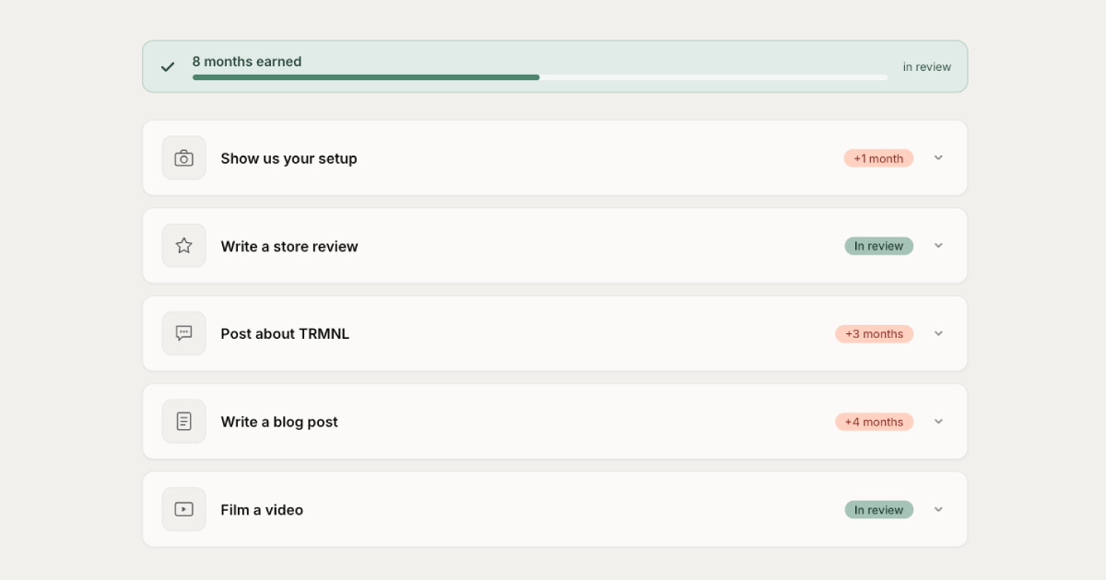Image resolution: width=1106 pixels, height=580 pixels.
Task: Click the "Film a video" title
Action: (262, 510)
